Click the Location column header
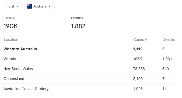 tap(11, 39)
